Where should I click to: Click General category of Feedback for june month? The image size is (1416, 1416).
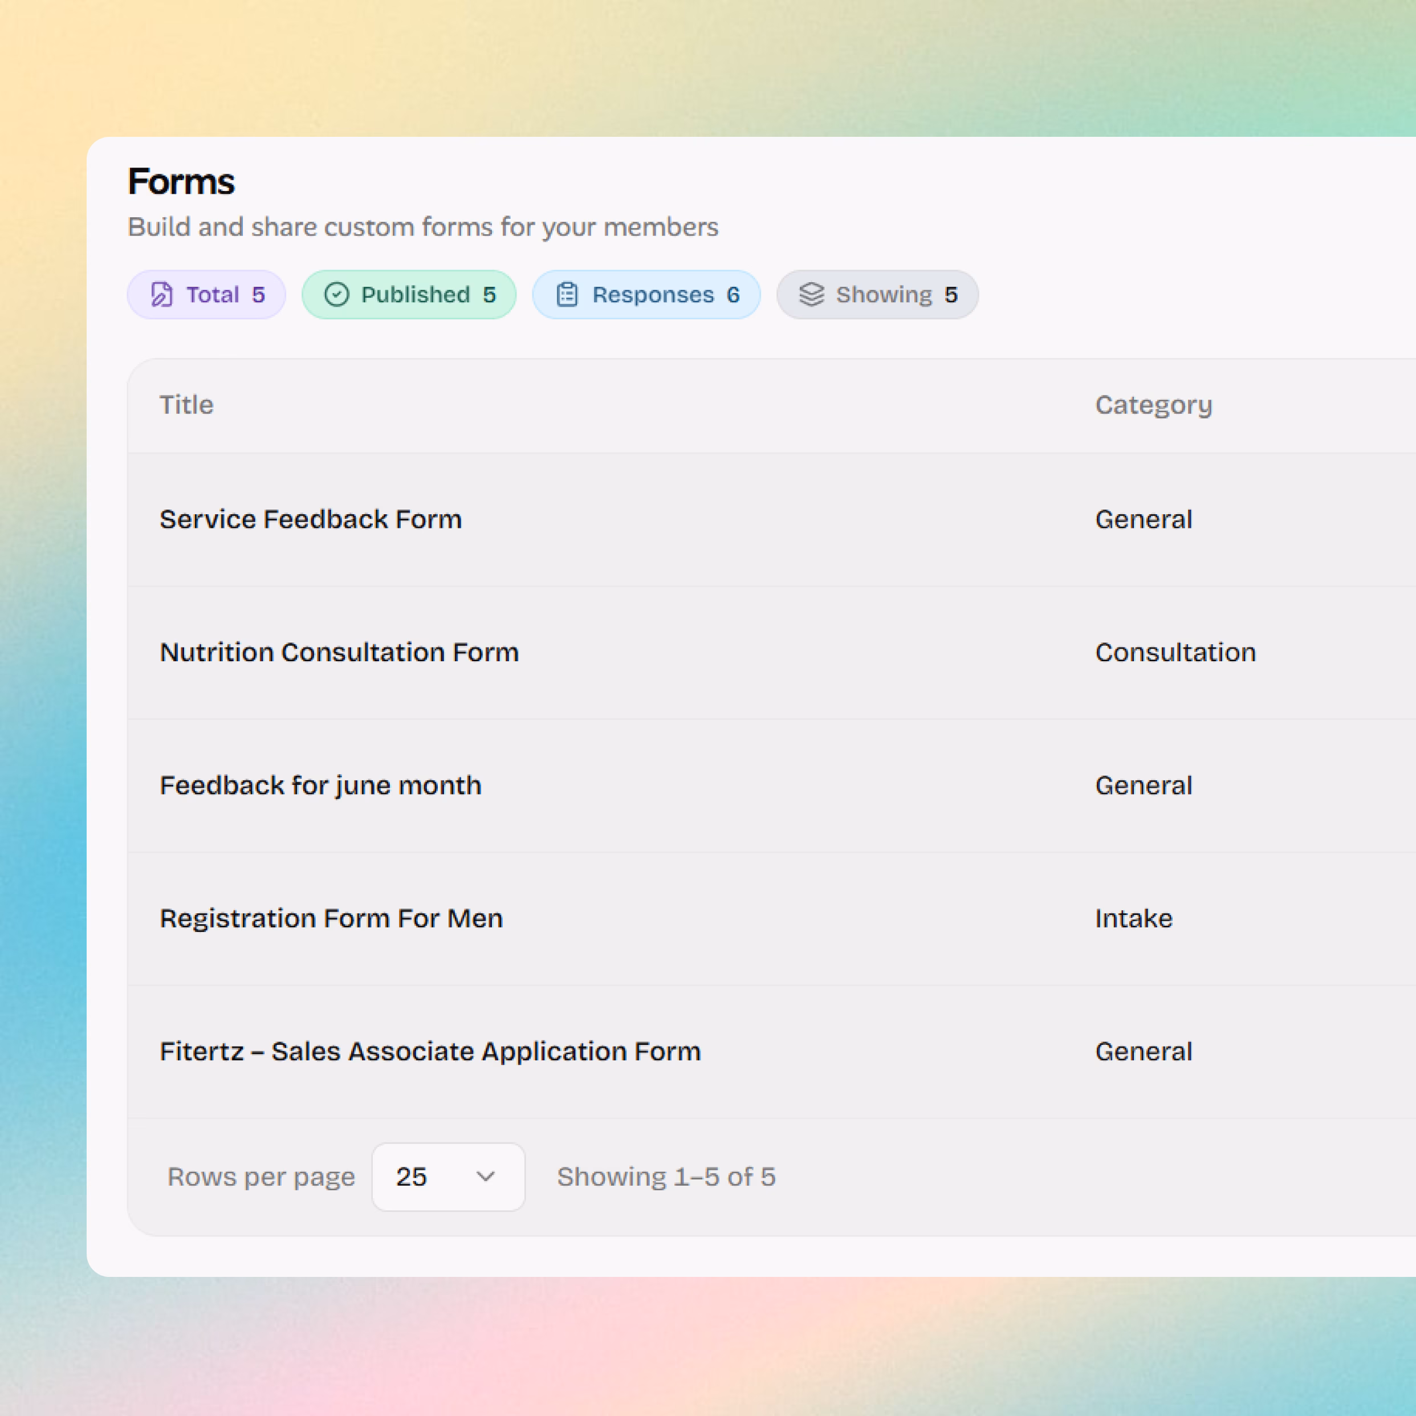(1144, 785)
